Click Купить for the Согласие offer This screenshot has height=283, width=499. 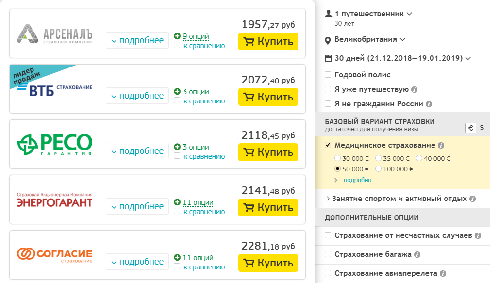(268, 263)
